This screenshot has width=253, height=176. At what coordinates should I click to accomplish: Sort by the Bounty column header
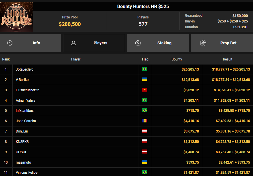pyautogui.click(x=177, y=59)
